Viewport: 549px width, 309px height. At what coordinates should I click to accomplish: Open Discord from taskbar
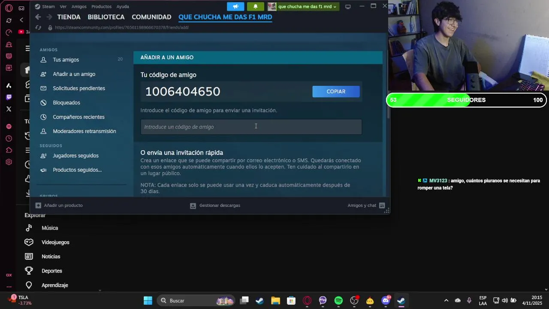pos(386,300)
